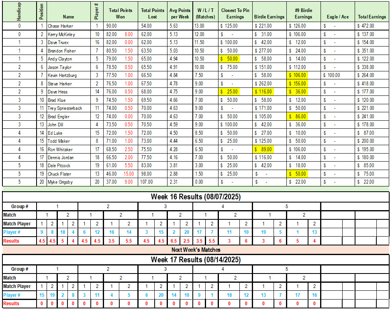This screenshot has height=310, width=390.
Task: Select the Avg Points per Week header
Action: (x=180, y=14)
